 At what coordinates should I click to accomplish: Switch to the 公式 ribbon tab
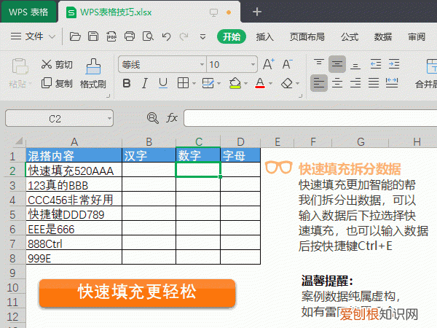click(350, 36)
